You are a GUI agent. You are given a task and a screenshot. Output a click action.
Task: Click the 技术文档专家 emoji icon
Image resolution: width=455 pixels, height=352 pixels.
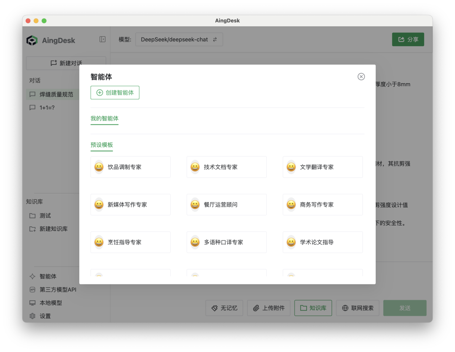pos(195,167)
